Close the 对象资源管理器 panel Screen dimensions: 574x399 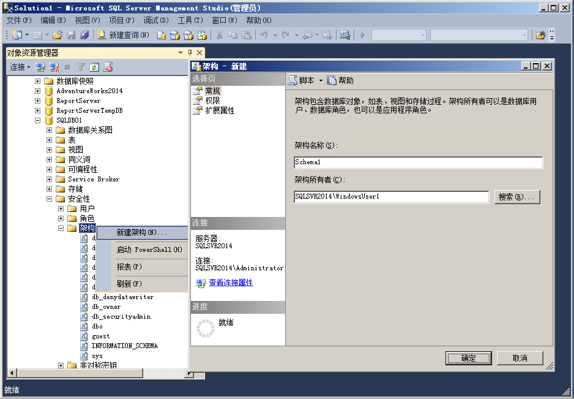[x=199, y=53]
